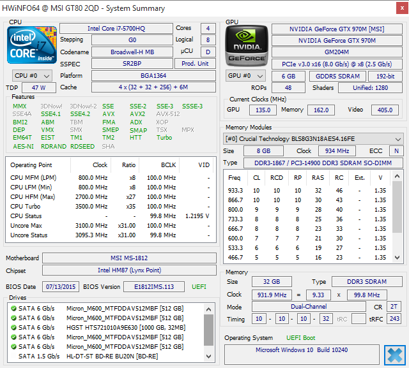Click the Microsoft Windows 10 Build 10240 field

point(302,354)
